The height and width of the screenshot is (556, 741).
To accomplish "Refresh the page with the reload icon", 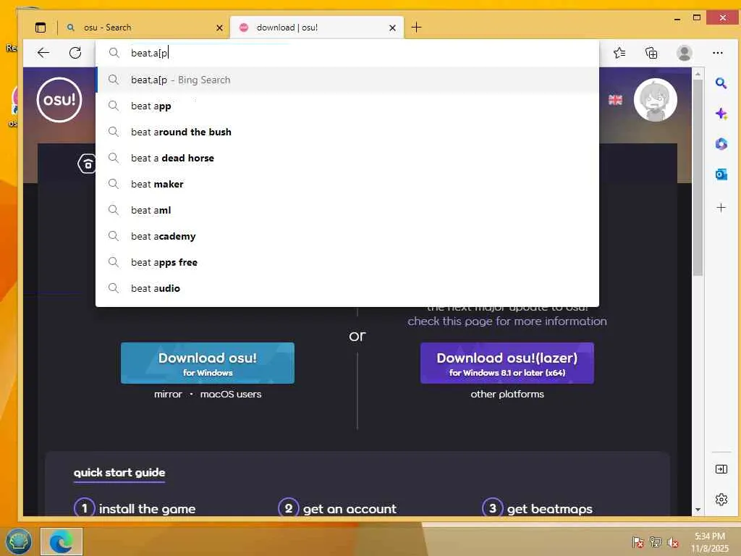I will pos(75,52).
